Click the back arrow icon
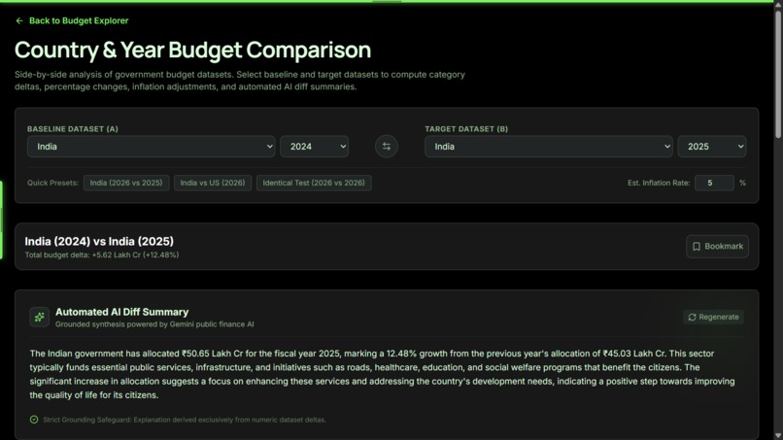Viewport: 783px width, 440px height. tap(19, 20)
